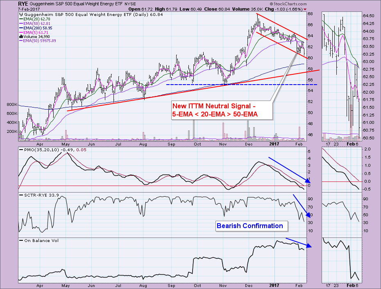The width and height of the screenshot is (381, 289).
Task: Click the SCTR-RYE 33.9 indicator label
Action: (x=39, y=195)
